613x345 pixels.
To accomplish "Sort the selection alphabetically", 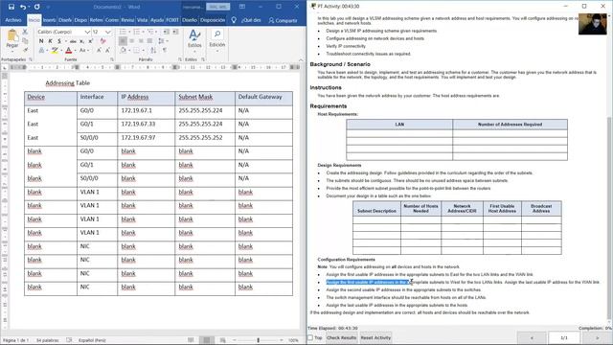I will pyautogui.click(x=153, y=51).
